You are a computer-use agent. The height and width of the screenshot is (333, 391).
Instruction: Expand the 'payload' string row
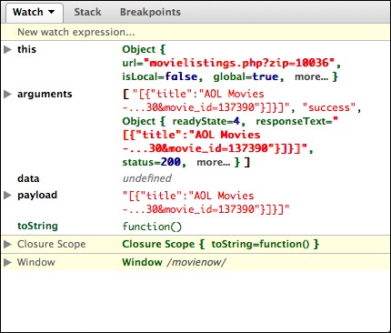click(7, 195)
